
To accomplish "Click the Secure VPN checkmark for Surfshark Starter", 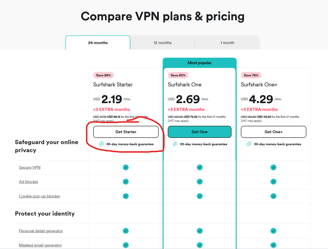I will [126, 167].
